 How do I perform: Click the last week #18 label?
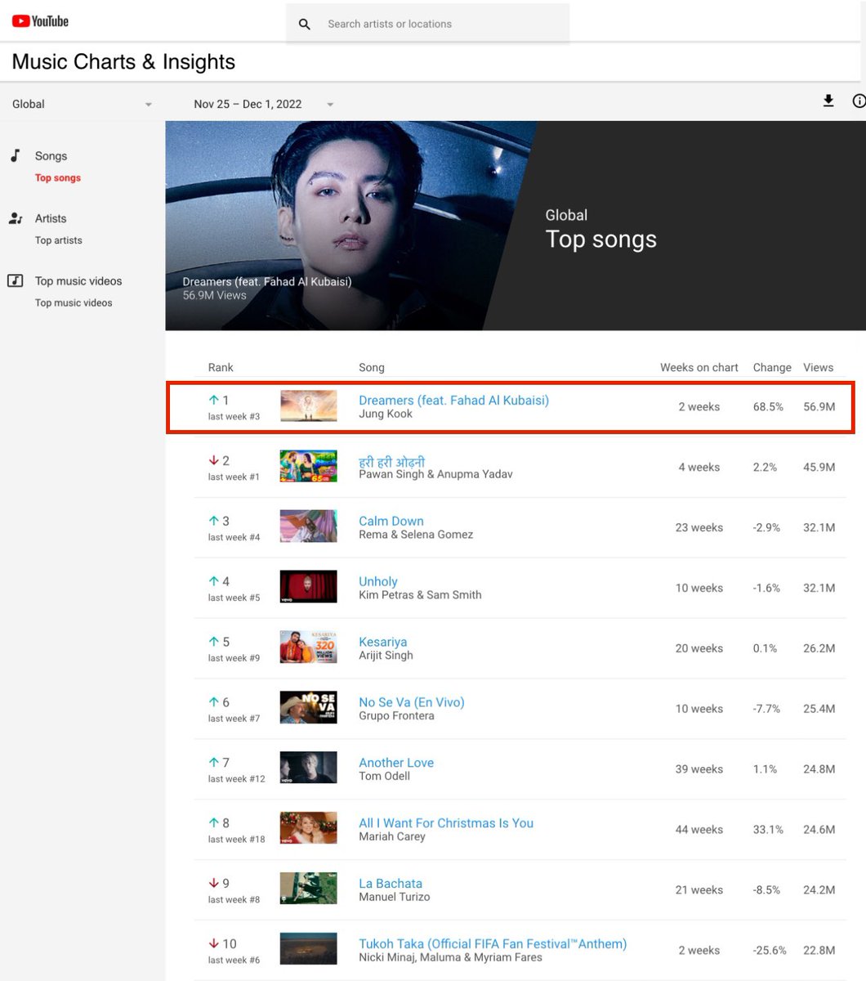[236, 840]
